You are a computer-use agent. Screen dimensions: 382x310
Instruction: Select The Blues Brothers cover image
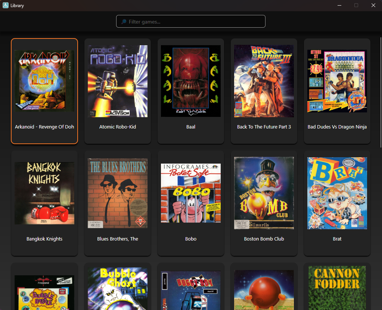[x=117, y=193]
